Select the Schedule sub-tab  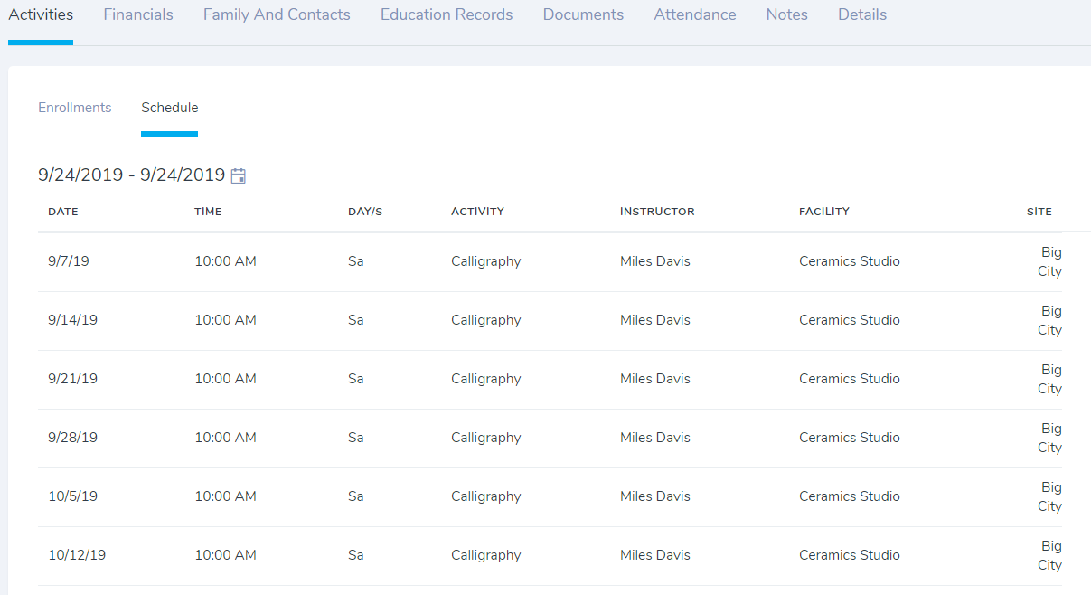pyautogui.click(x=169, y=108)
